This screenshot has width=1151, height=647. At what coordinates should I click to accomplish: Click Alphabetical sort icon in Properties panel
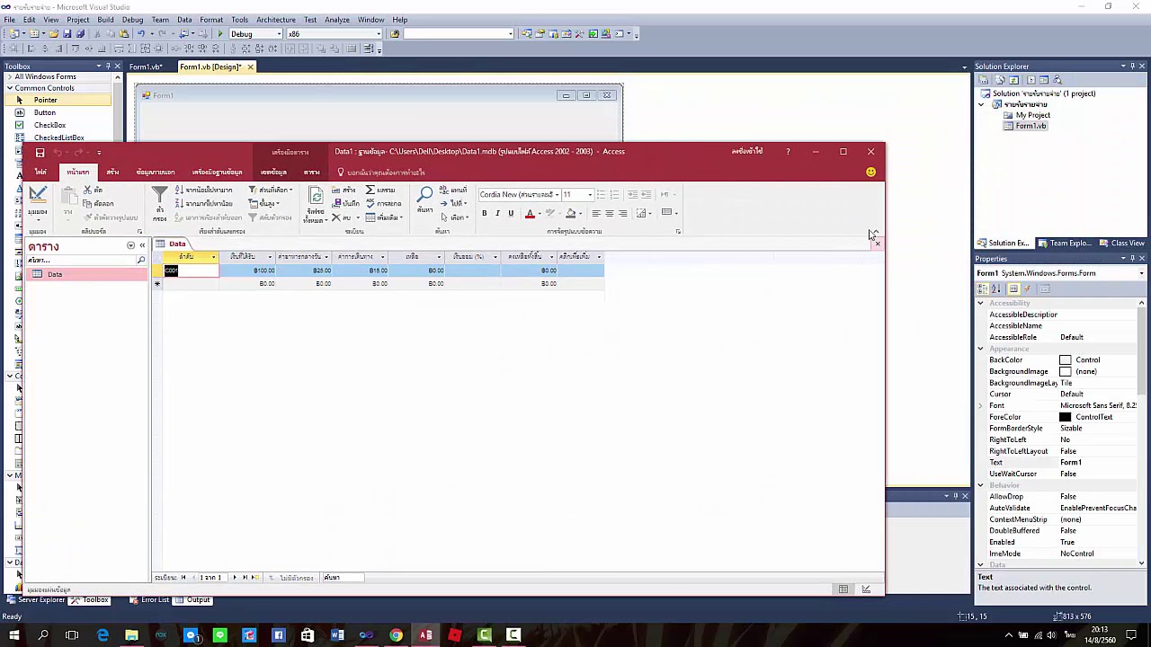996,288
